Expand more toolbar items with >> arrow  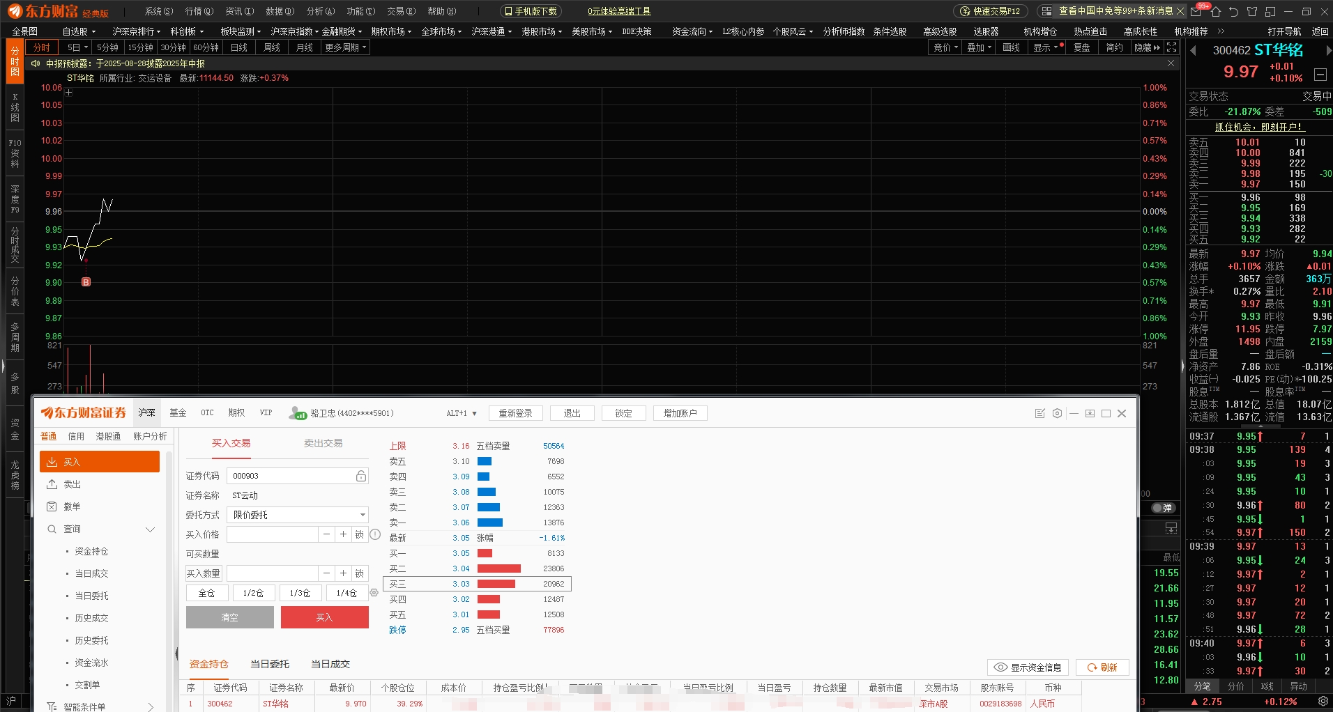click(x=1221, y=31)
